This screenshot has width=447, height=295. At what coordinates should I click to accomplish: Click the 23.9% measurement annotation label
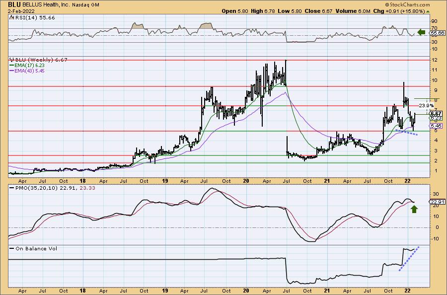coord(426,106)
